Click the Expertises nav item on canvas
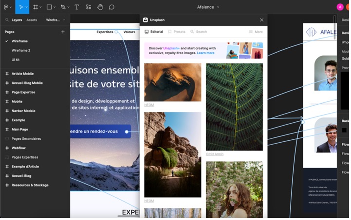 pos(105,32)
